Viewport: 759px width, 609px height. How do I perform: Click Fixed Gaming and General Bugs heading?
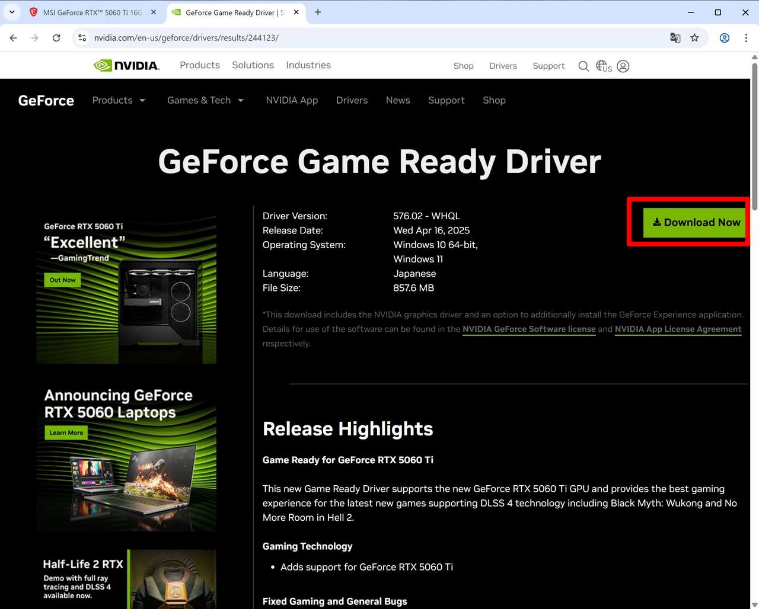click(x=334, y=601)
